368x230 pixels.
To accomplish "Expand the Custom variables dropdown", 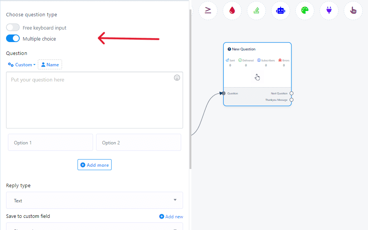I will coord(22,65).
